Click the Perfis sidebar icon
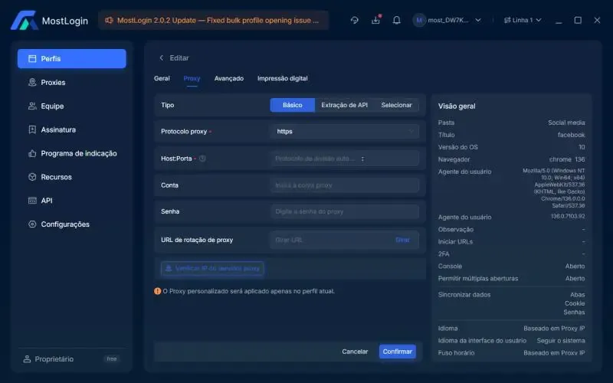 coord(32,59)
